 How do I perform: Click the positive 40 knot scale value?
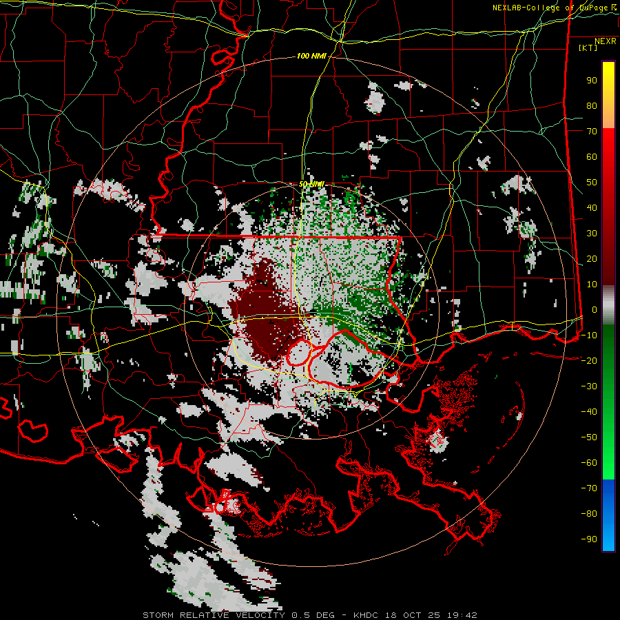pos(592,207)
